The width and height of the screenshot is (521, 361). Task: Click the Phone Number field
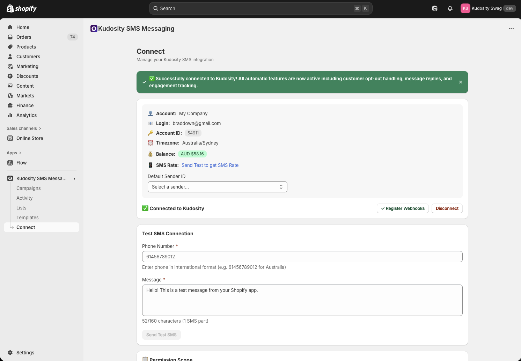tap(302, 257)
